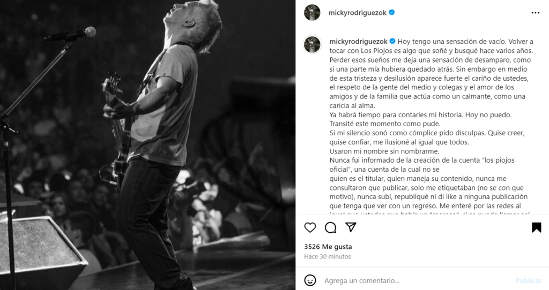Open mickyrodriguezok profile from header username
This screenshot has width=549, height=290.
pyautogui.click(x=358, y=13)
